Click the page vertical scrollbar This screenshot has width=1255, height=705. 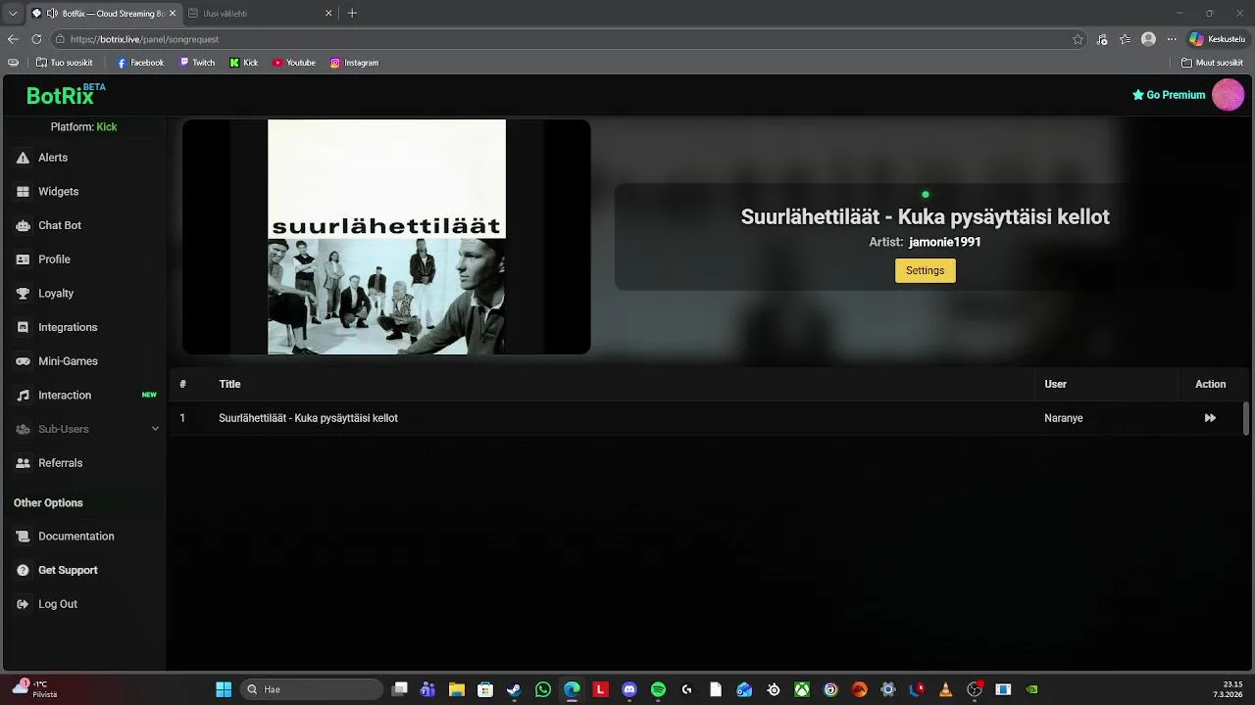coord(1246,418)
